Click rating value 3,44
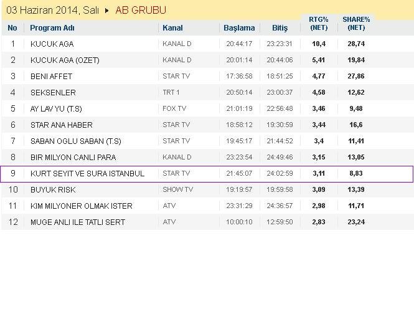414x319 pixels. coord(319,125)
